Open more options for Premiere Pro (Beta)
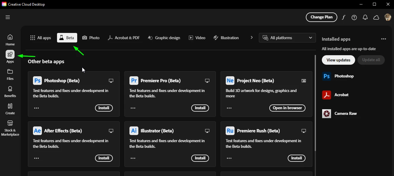 coord(133,108)
